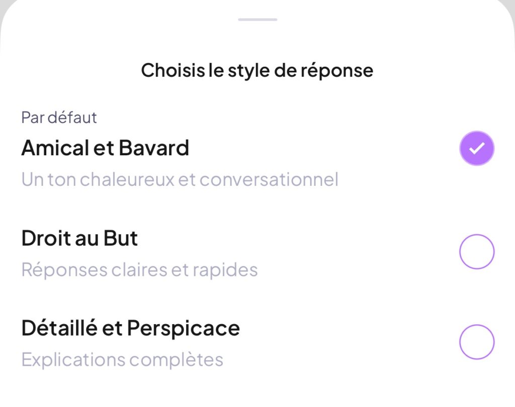Click the filled purple Amical et Bavard radio
515x407 pixels.
tap(477, 148)
